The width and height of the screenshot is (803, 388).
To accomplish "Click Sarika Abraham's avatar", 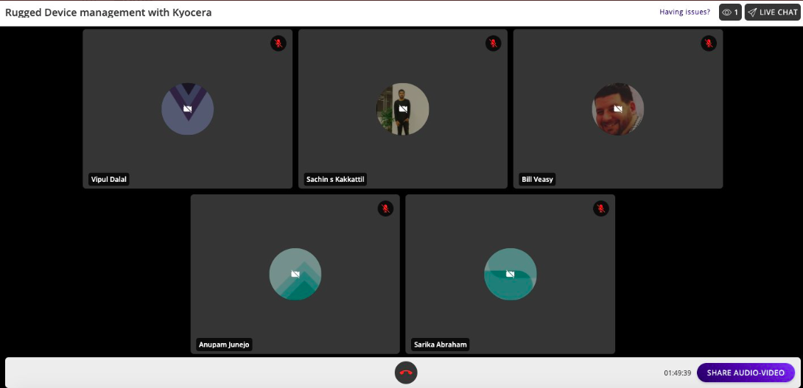I will point(510,274).
